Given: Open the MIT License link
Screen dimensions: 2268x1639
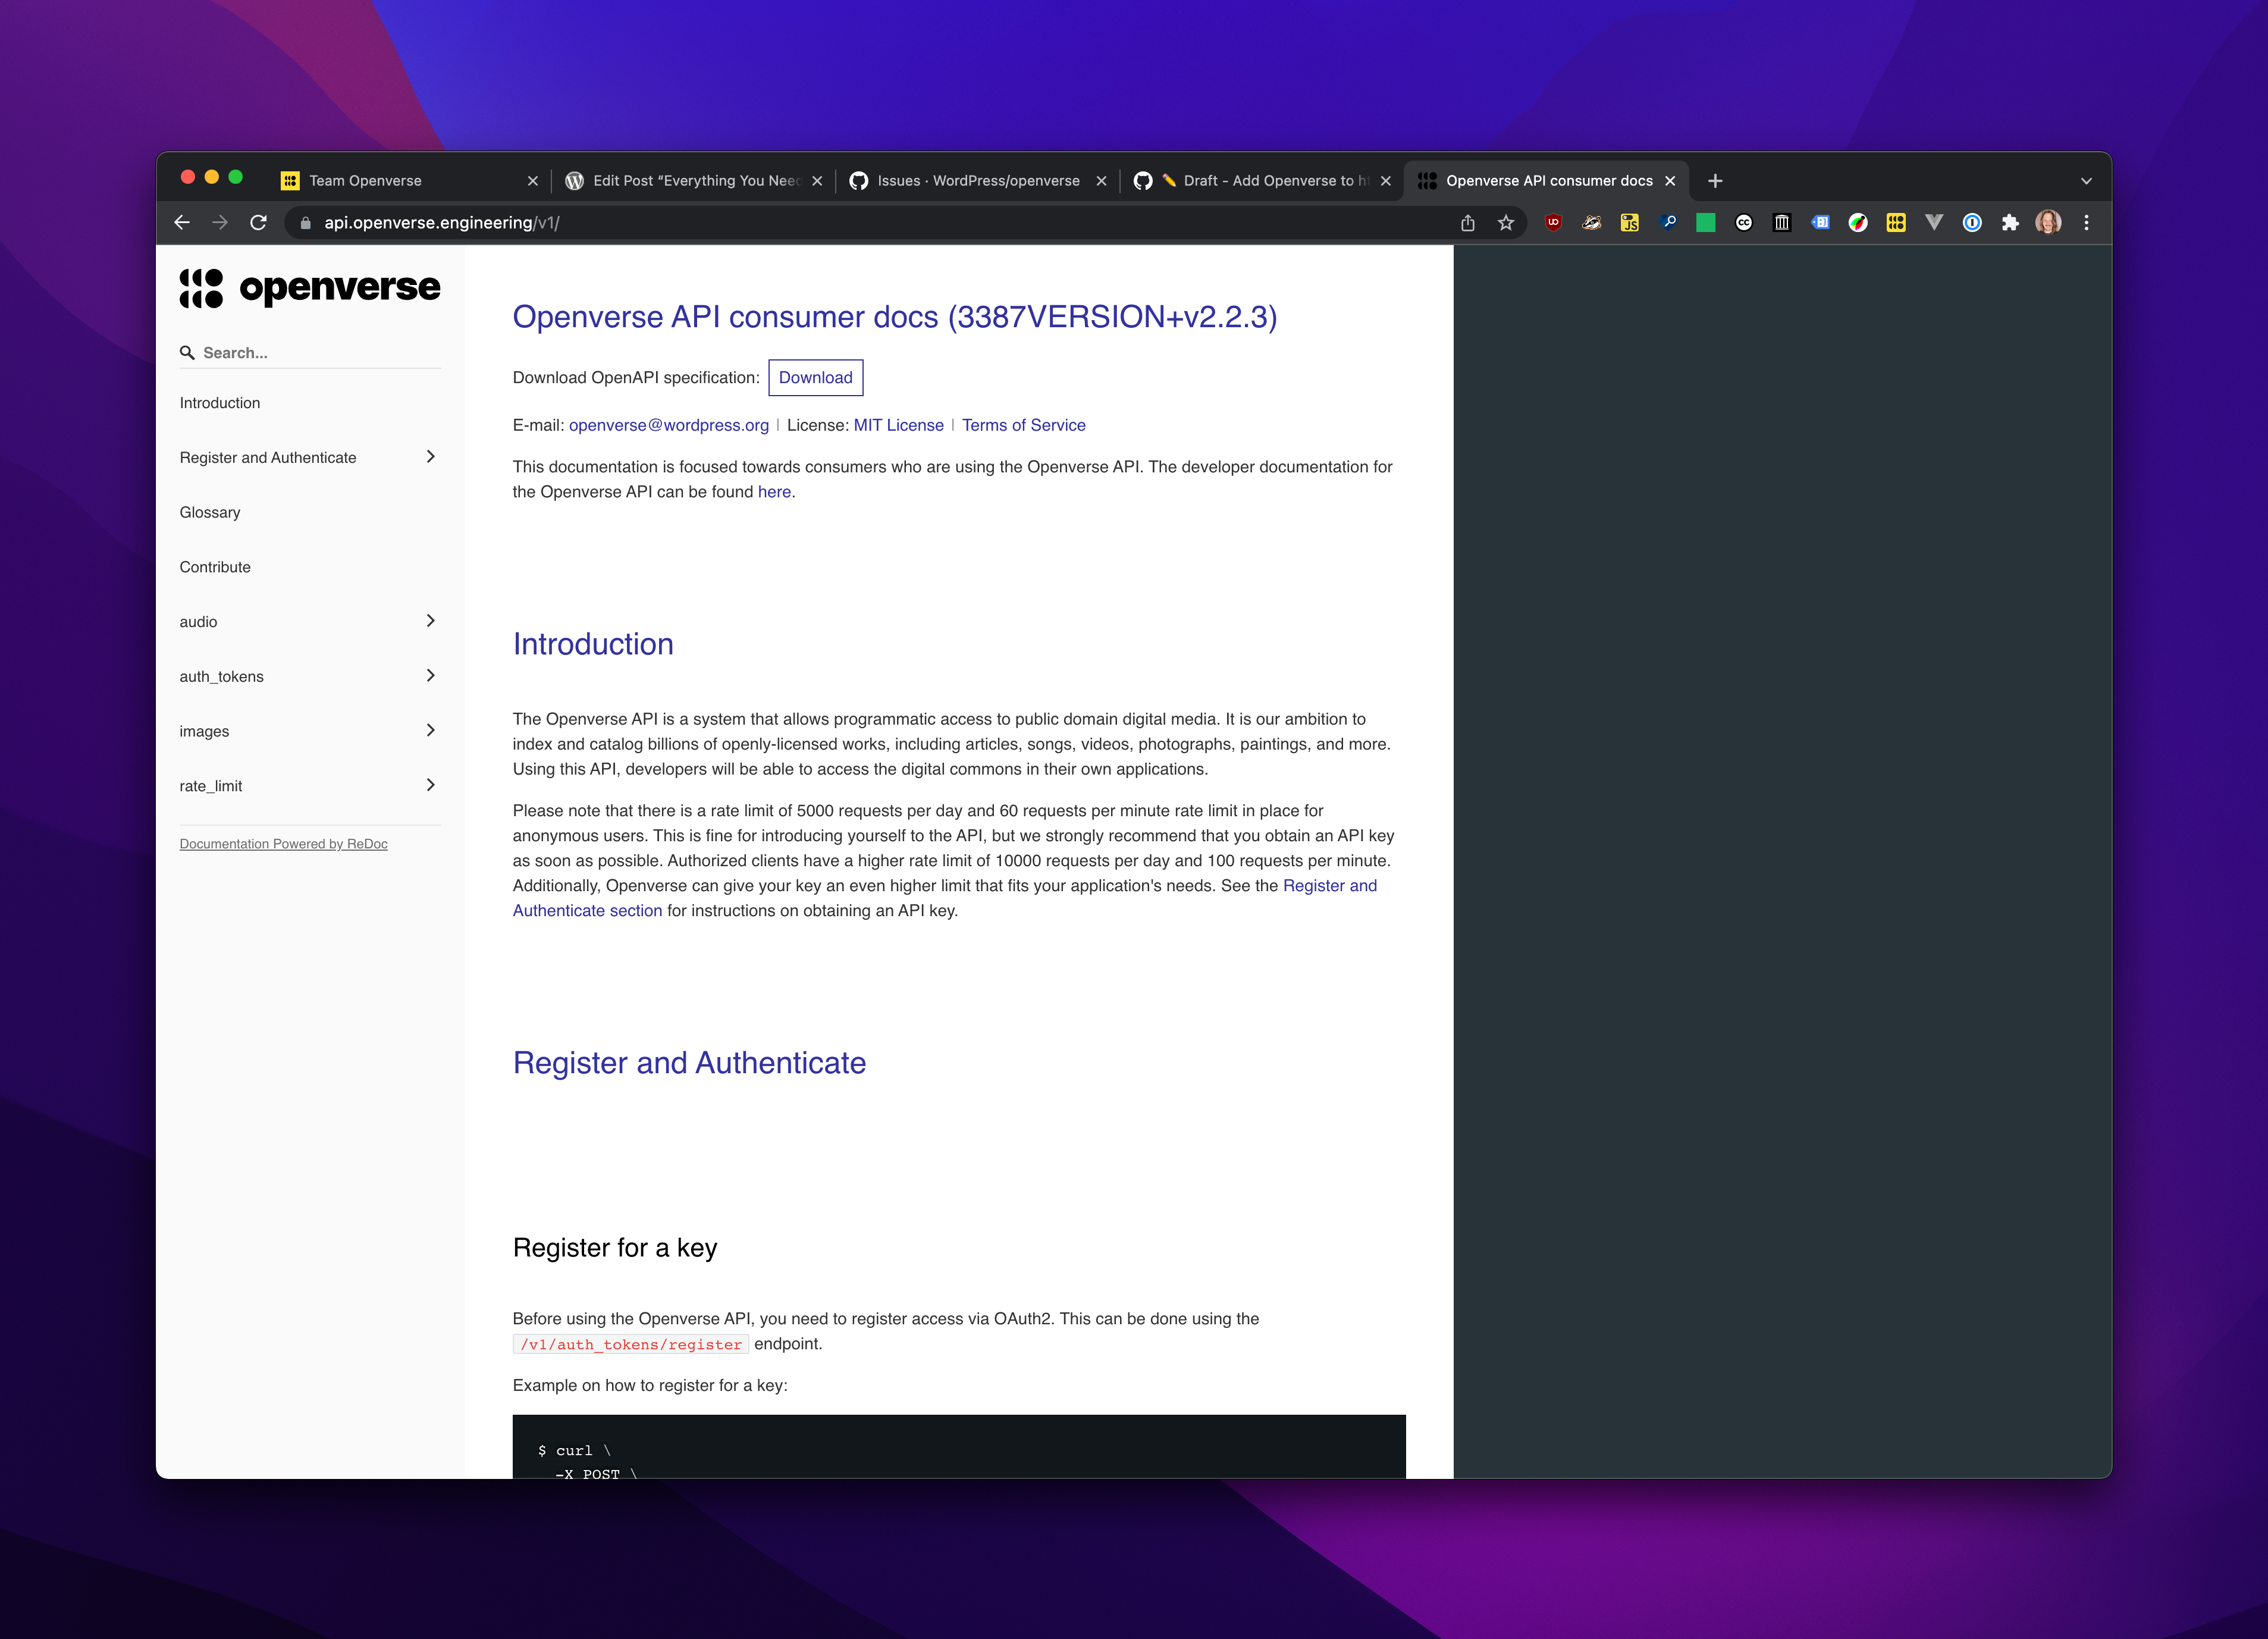Looking at the screenshot, I should (898, 425).
